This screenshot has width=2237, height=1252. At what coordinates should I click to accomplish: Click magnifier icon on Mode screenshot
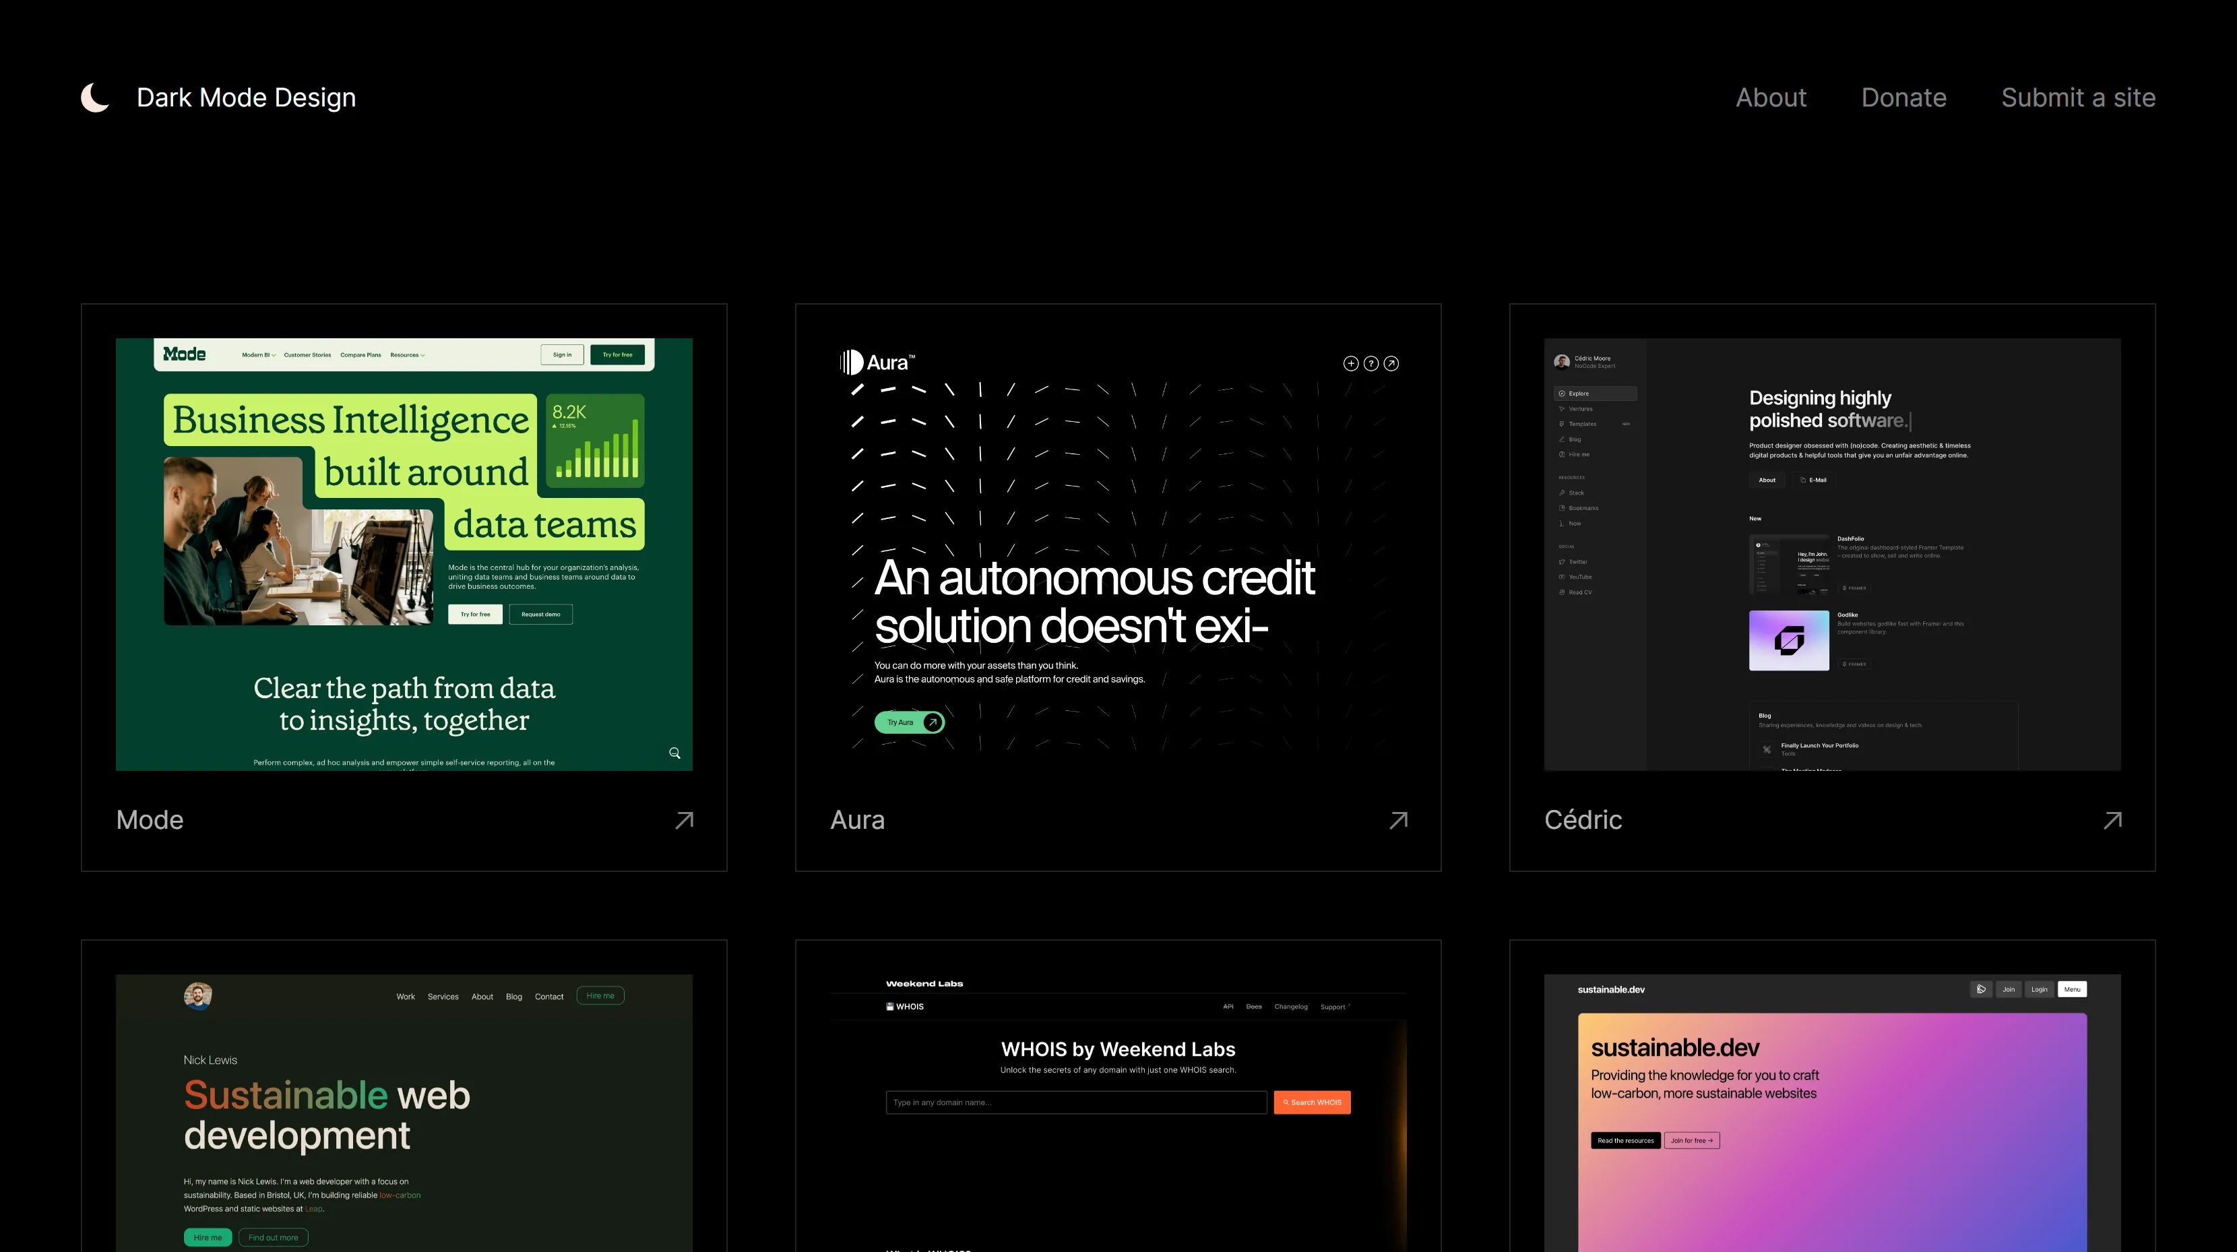(674, 753)
